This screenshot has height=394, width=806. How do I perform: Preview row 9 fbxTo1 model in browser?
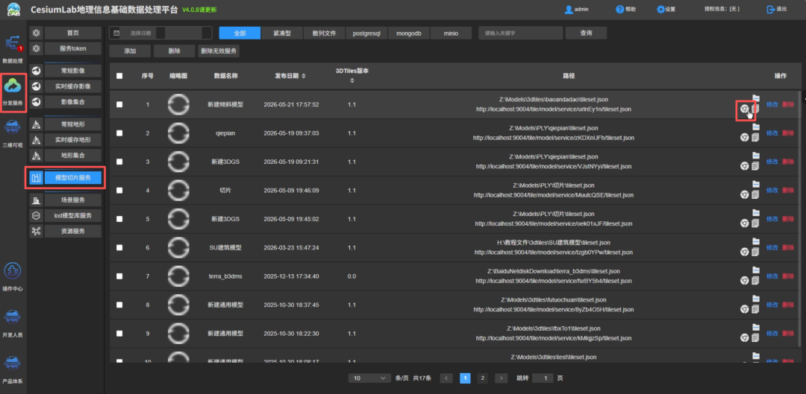tap(744, 337)
